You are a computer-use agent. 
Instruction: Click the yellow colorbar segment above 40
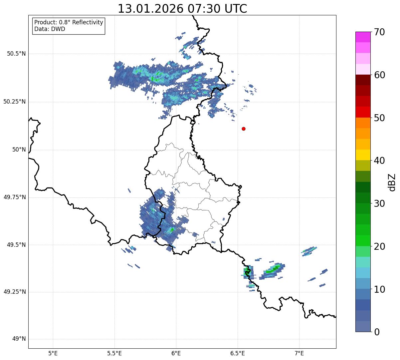363,155
